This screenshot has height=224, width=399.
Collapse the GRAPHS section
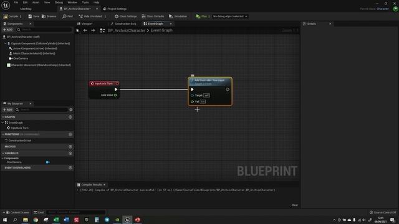(x=3, y=117)
